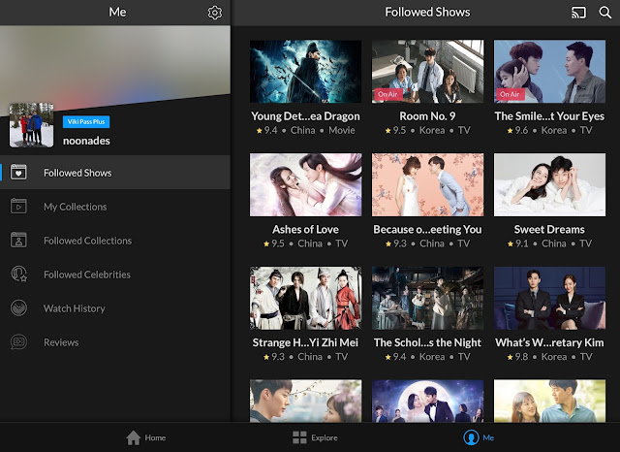Select Followed Shows menu label
The width and height of the screenshot is (620, 452).
pos(77,173)
